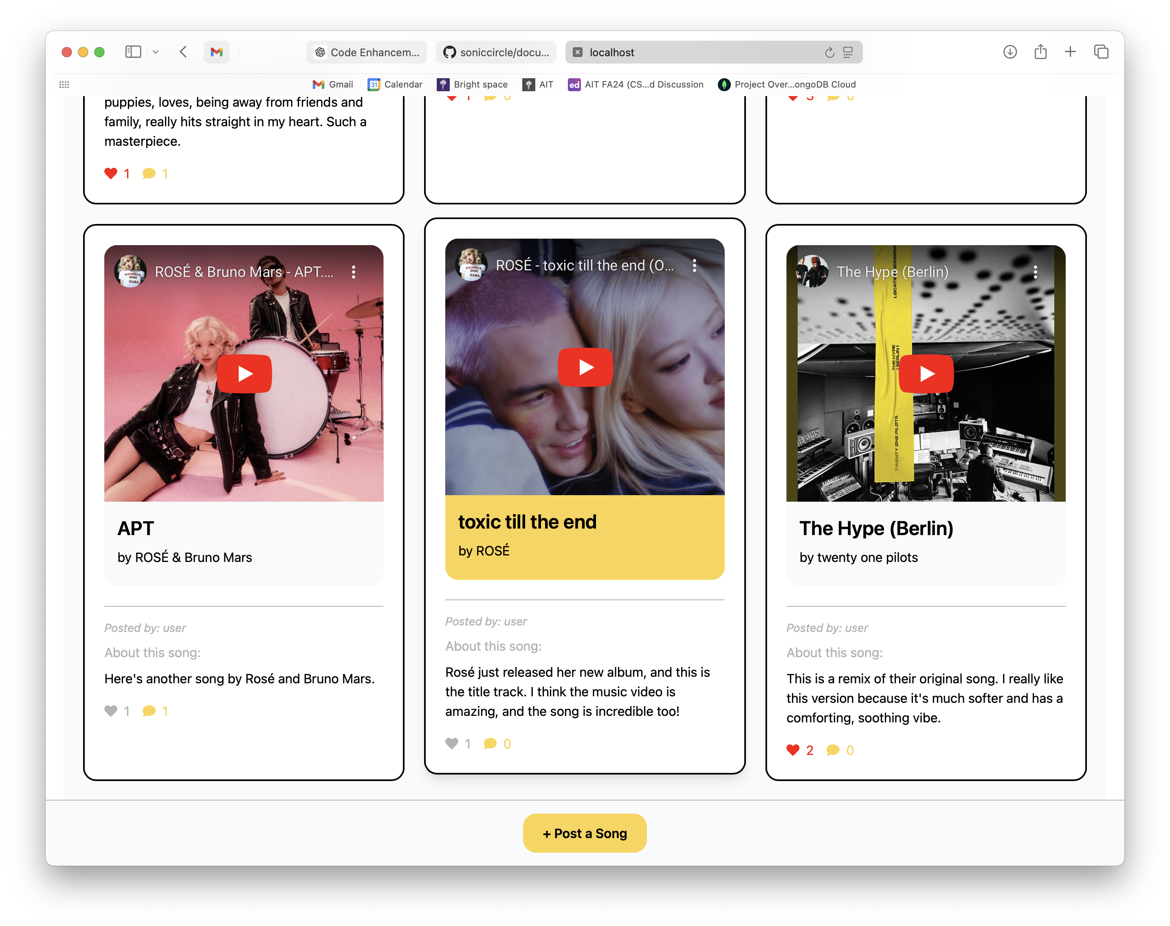This screenshot has width=1170, height=926.
Task: Open sidebar options dropdown arrow
Action: 156,52
